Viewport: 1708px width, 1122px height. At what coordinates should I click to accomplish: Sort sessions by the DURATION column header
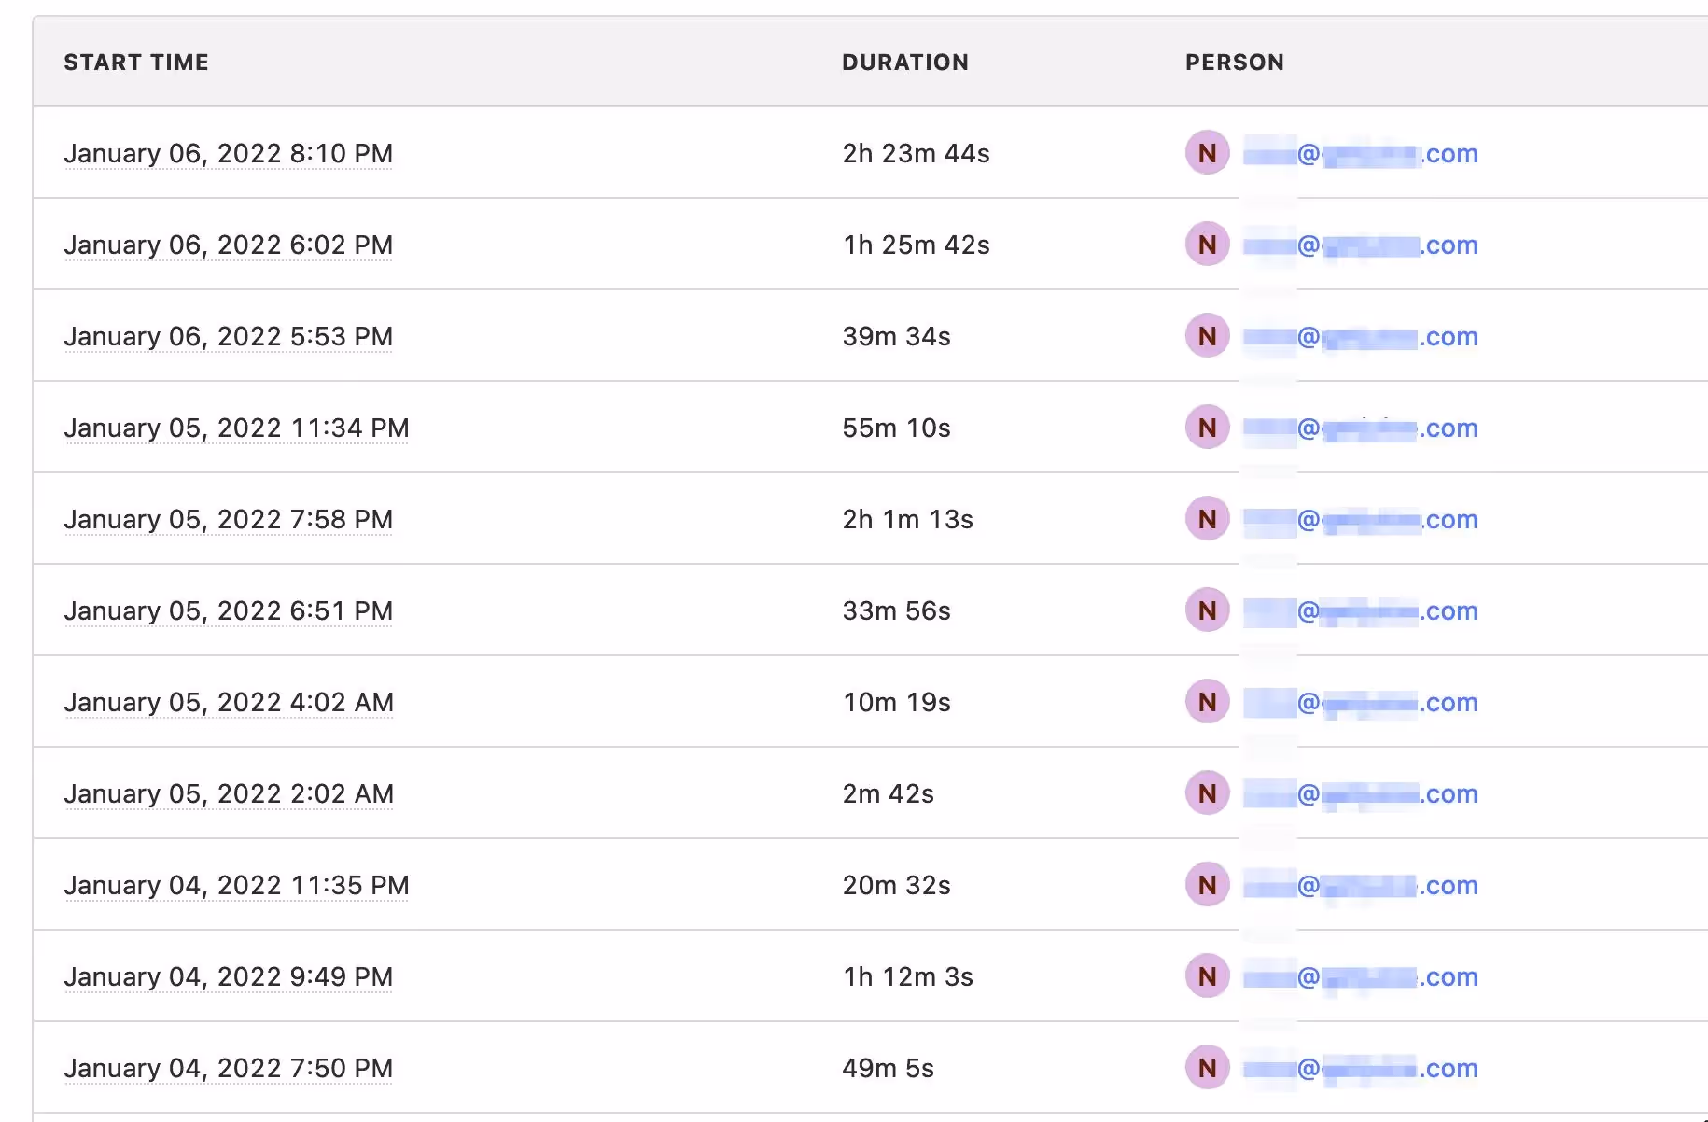pyautogui.click(x=905, y=63)
